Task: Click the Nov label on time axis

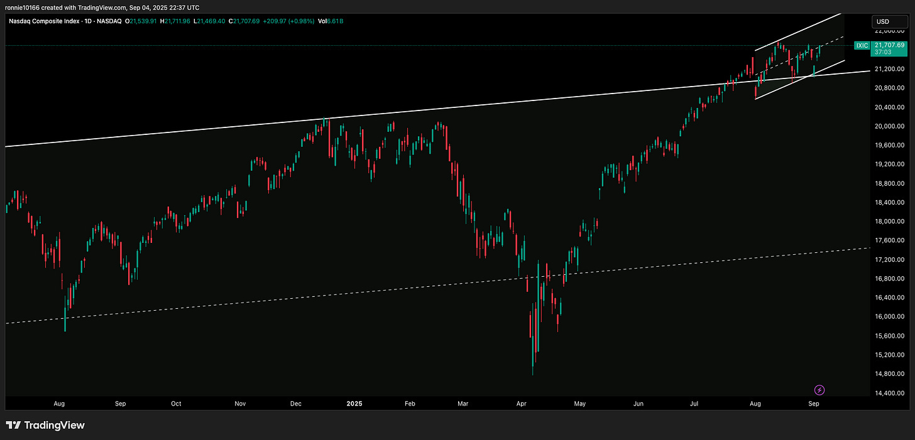Action: point(240,404)
